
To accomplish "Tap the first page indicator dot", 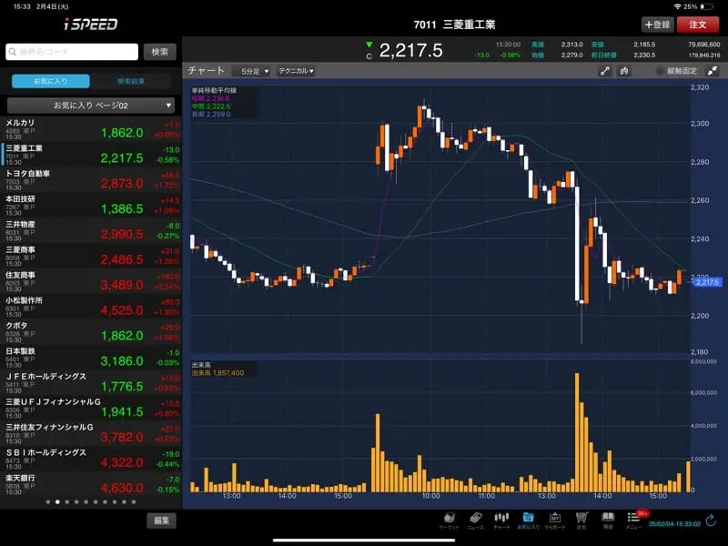I will pyautogui.click(x=48, y=502).
